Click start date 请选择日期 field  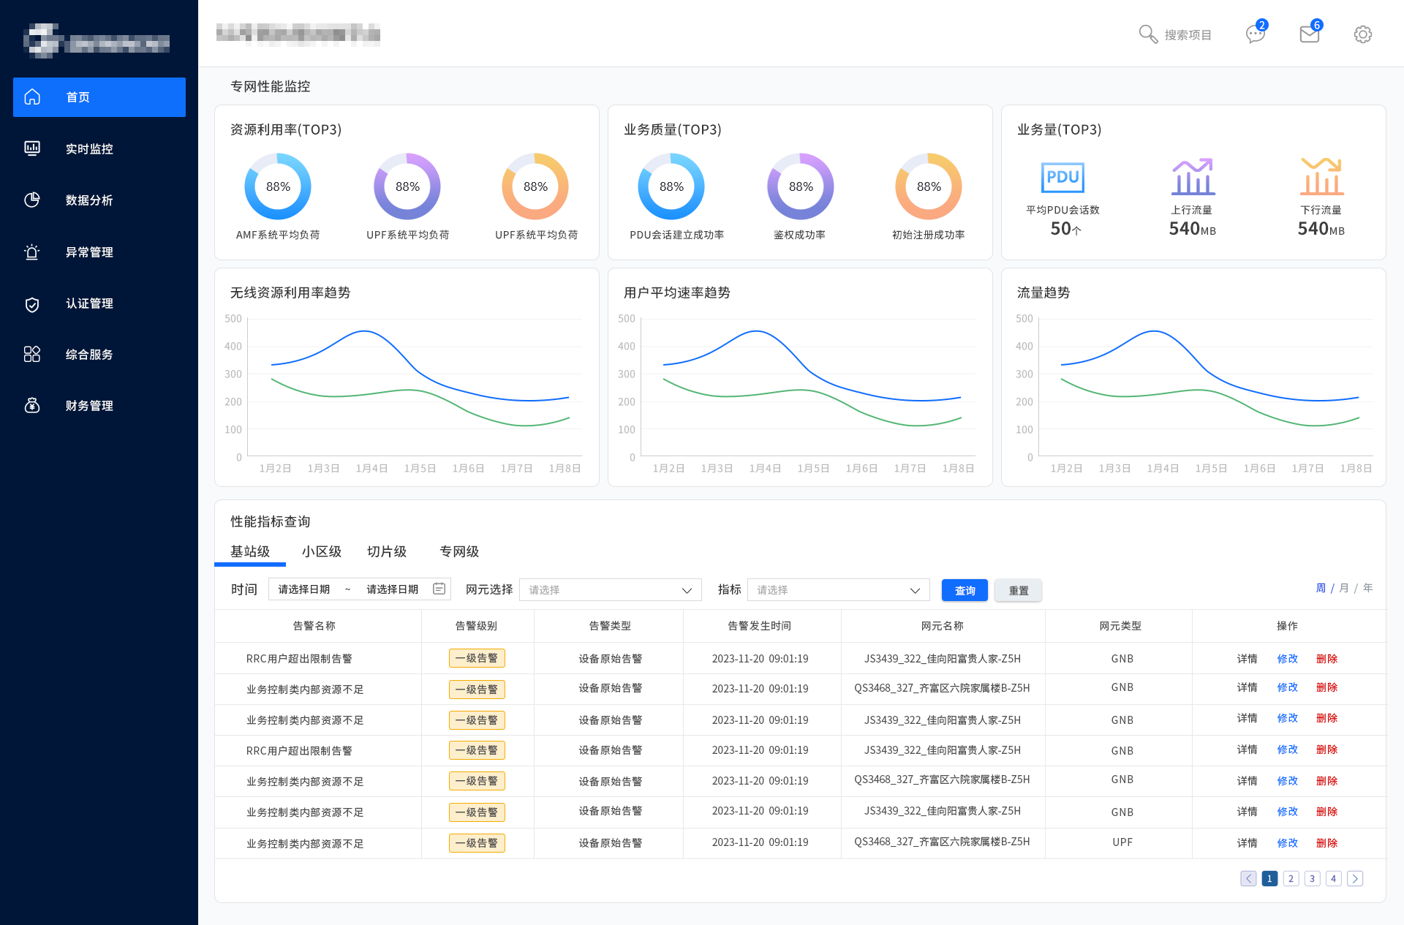coord(304,589)
